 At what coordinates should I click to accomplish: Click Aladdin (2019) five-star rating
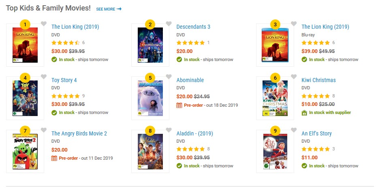pyautogui.click(x=190, y=149)
